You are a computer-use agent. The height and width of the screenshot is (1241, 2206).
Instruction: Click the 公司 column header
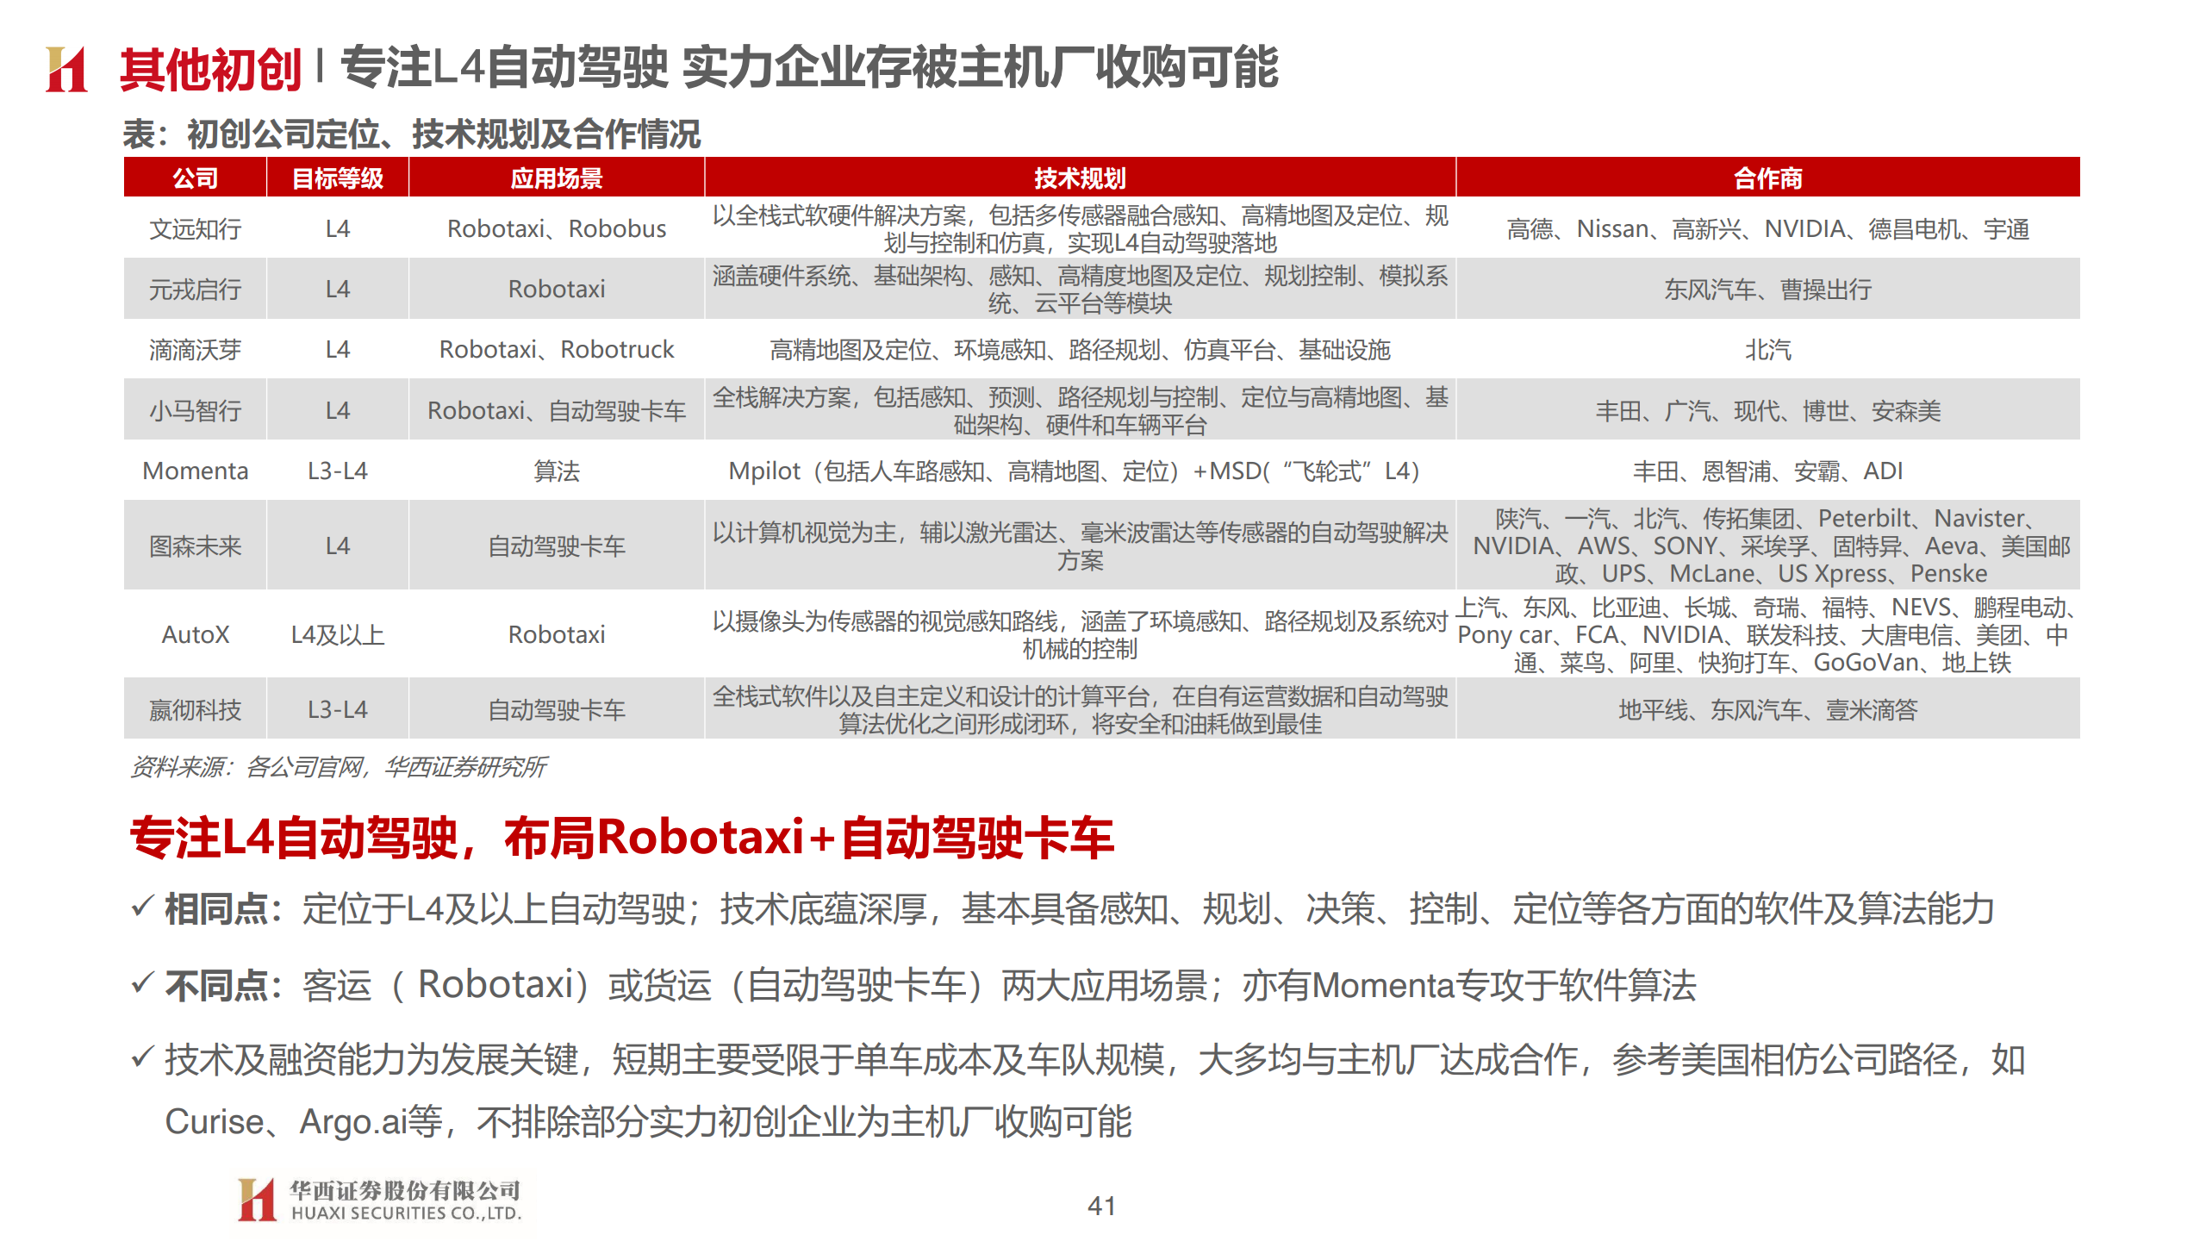195,178
